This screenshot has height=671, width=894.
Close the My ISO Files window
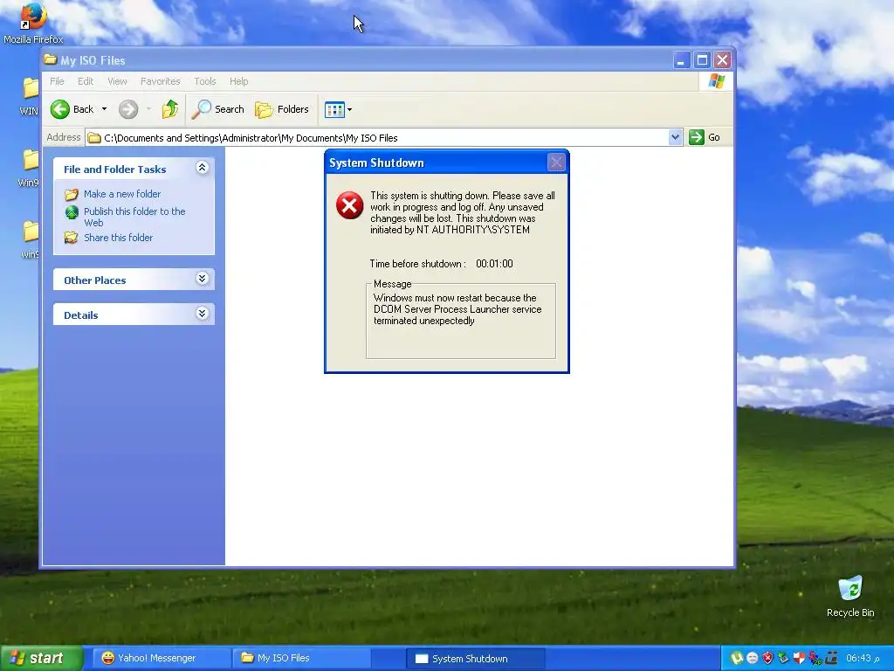tap(722, 60)
